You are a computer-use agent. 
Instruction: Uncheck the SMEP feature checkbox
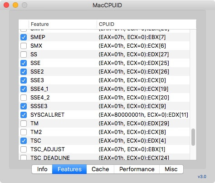[24, 37]
